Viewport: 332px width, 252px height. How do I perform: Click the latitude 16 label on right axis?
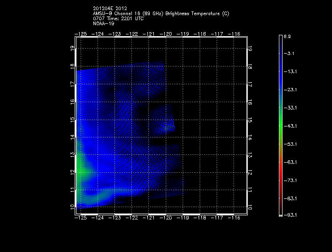coord(250,102)
